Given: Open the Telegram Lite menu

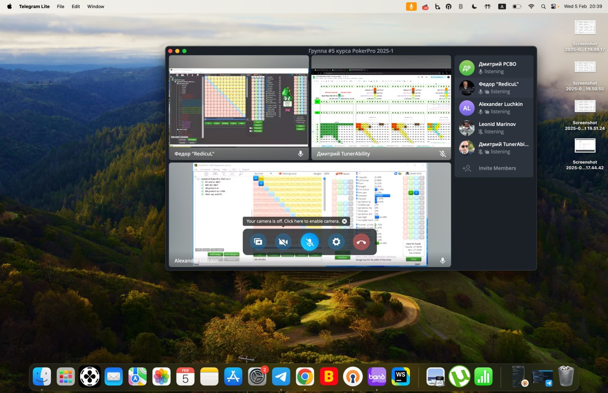Looking at the screenshot, I should 35,7.
